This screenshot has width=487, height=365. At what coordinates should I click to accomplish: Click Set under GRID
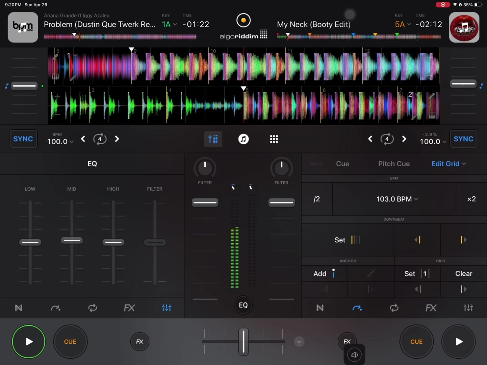[x=417, y=273]
